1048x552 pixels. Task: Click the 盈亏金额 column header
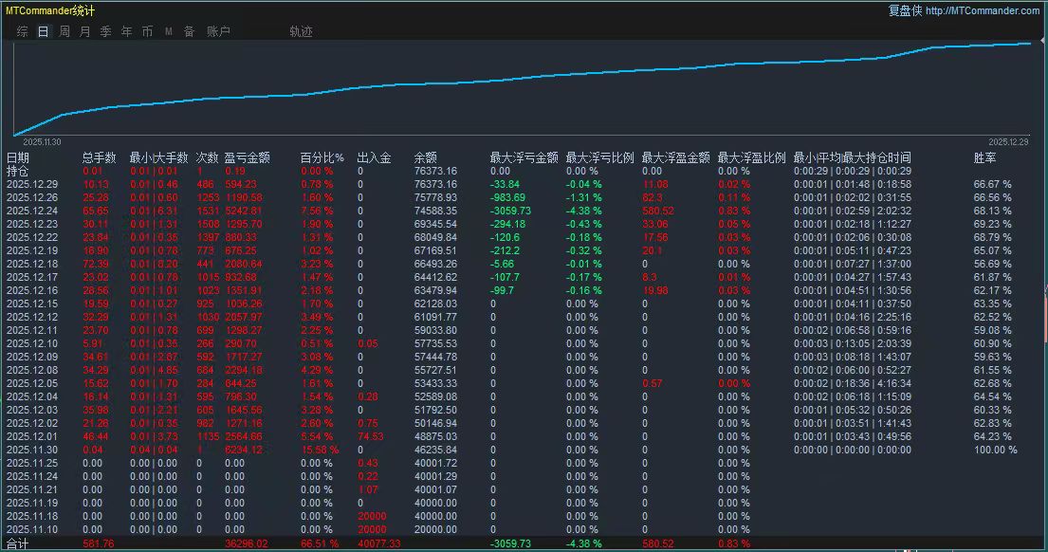[247, 157]
